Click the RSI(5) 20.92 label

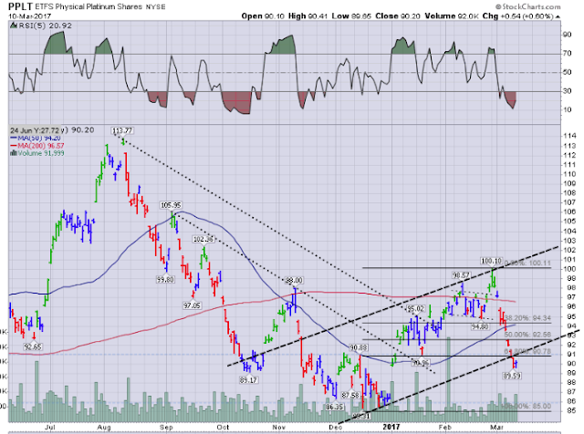(45, 26)
